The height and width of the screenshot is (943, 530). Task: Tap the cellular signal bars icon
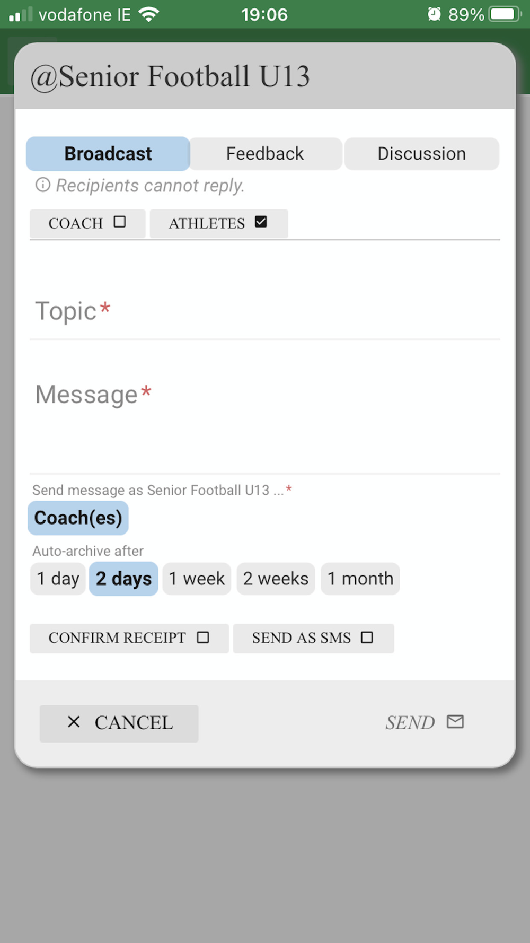pyautogui.click(x=21, y=14)
